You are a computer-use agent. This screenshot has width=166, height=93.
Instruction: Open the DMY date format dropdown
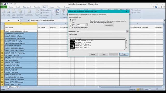[86, 25]
